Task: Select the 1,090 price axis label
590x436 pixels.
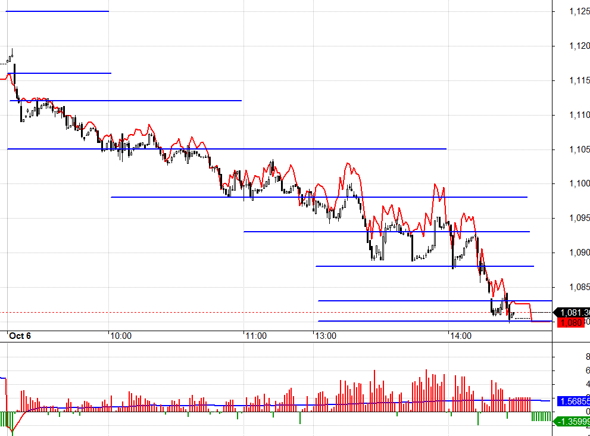Action: 570,253
